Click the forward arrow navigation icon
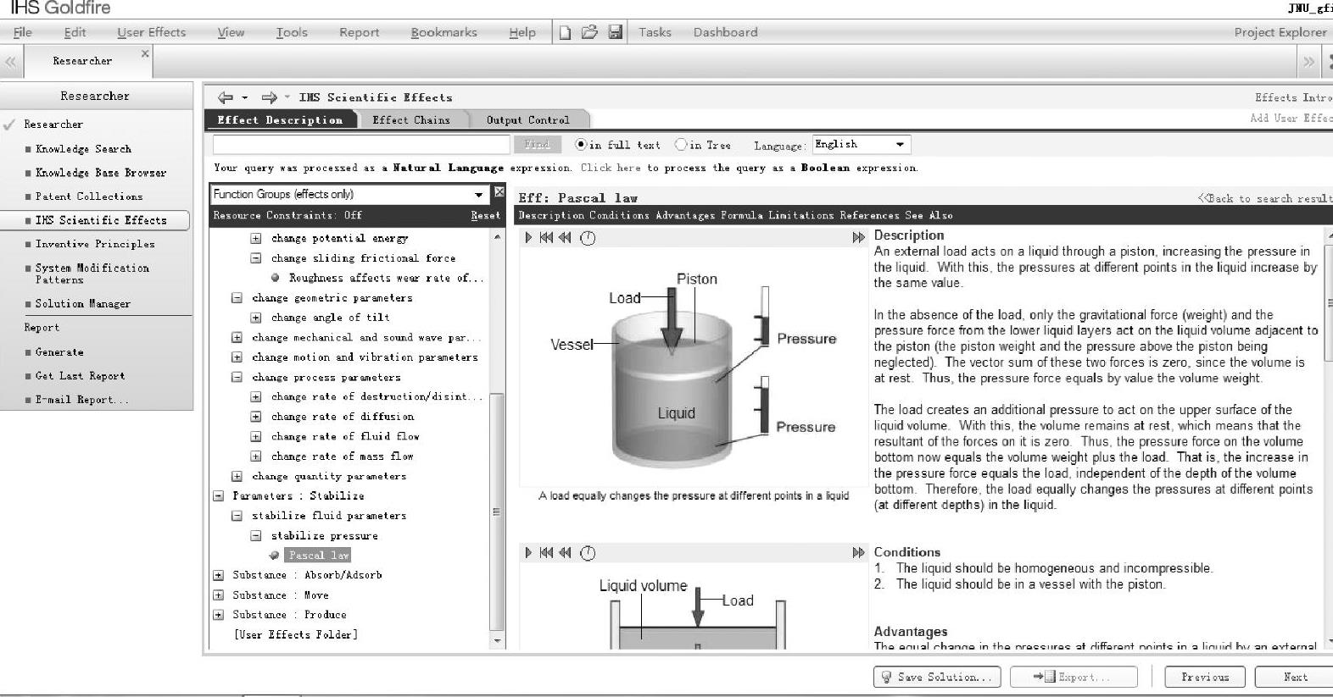This screenshot has width=1333, height=697. click(269, 97)
